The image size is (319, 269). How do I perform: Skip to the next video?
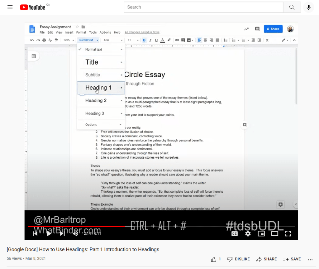tap(62, 233)
